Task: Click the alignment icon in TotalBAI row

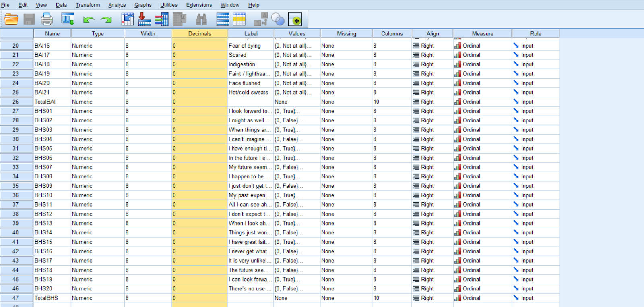Action: 416,102
